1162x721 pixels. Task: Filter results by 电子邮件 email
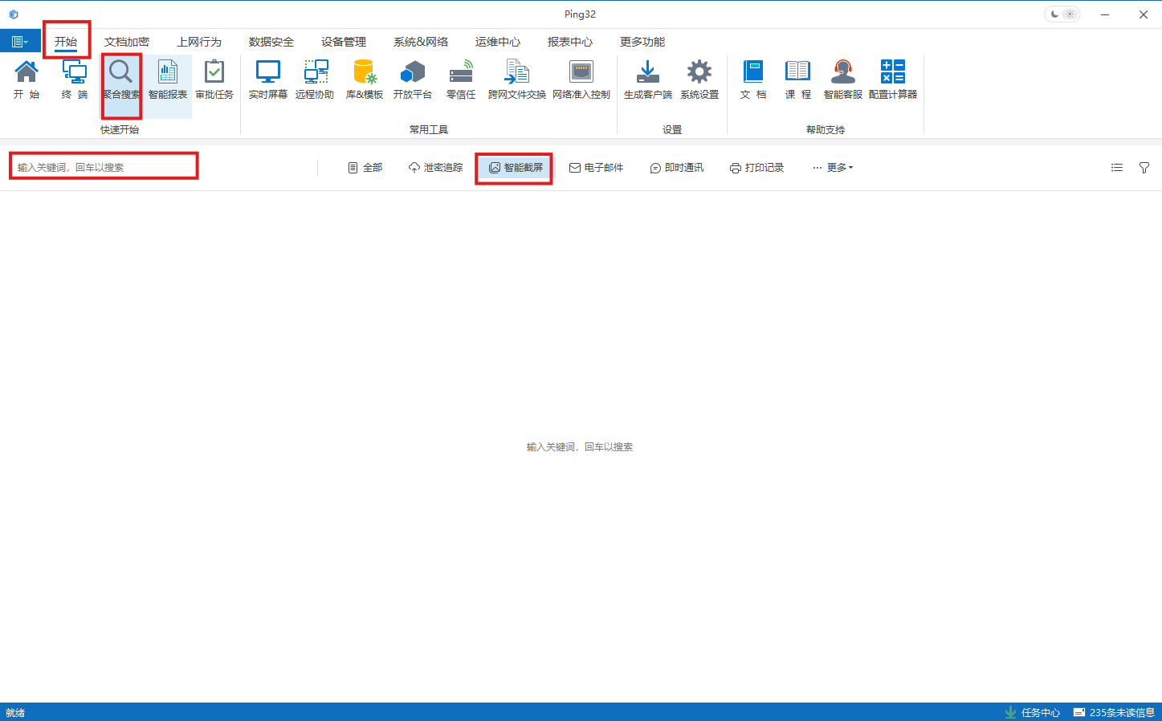pyautogui.click(x=597, y=167)
